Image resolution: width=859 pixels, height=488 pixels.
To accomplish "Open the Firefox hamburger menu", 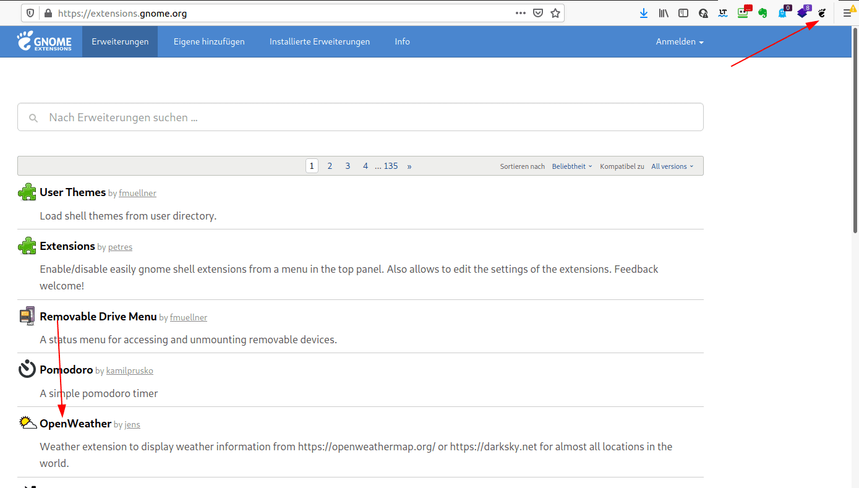I will point(847,13).
